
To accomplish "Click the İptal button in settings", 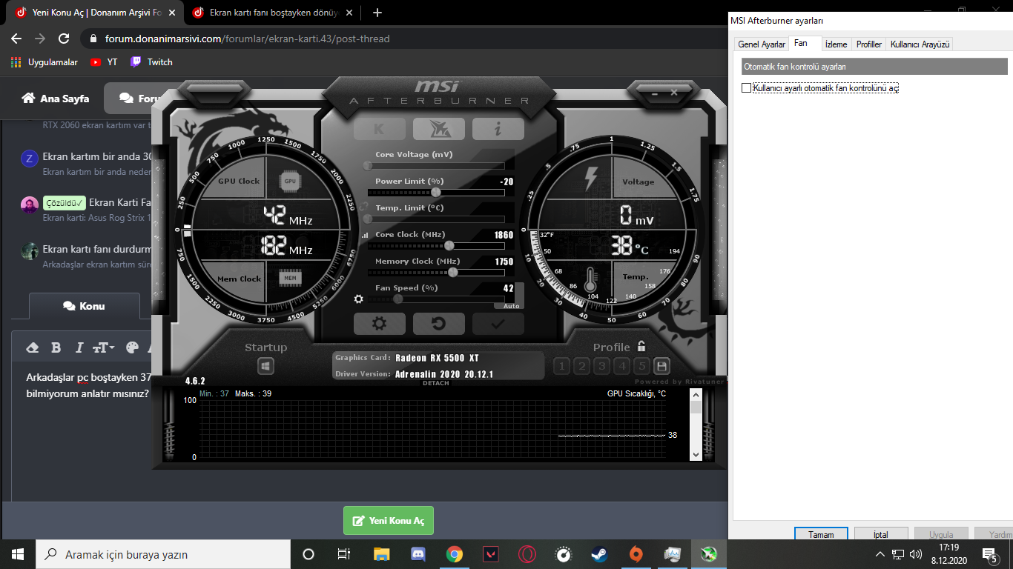I will [881, 535].
